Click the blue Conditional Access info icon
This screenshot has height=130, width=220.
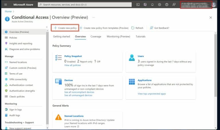tap(7, 19)
